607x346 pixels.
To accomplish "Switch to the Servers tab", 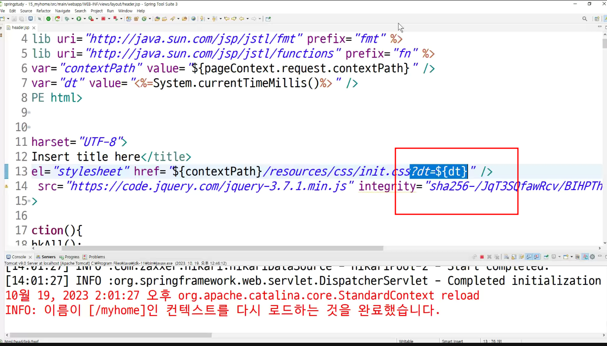I will point(46,257).
